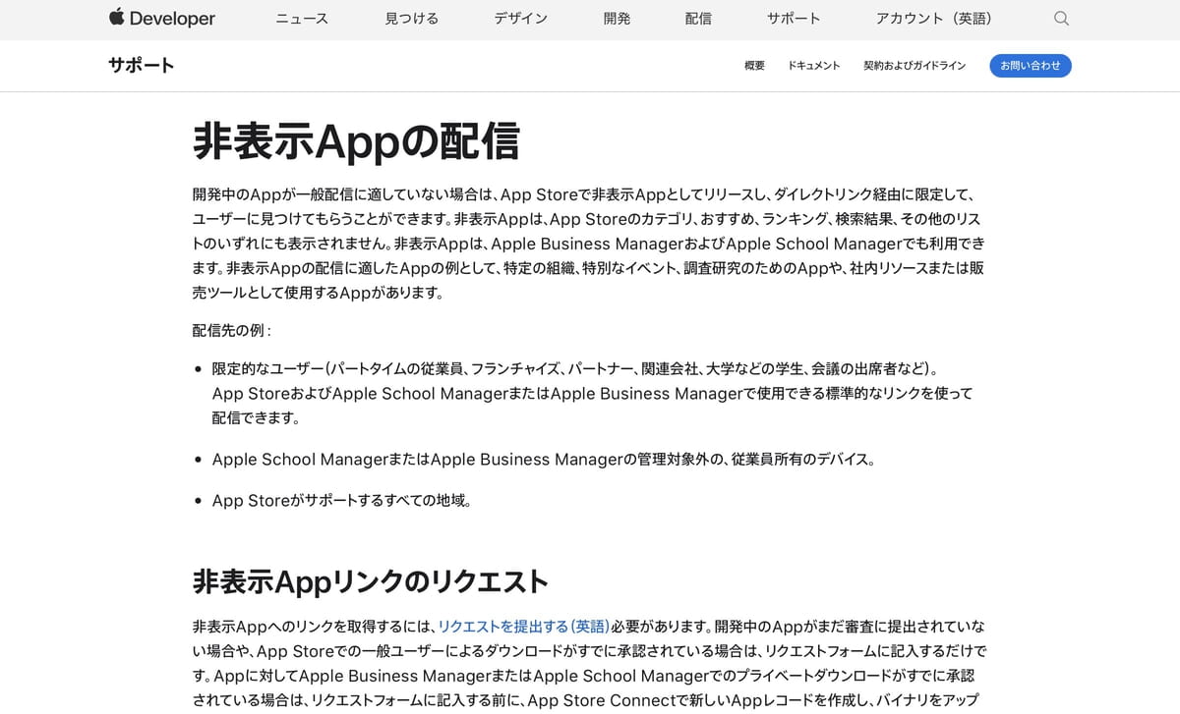Click the bullet App Storeがサポートするすべての地域

point(343,500)
